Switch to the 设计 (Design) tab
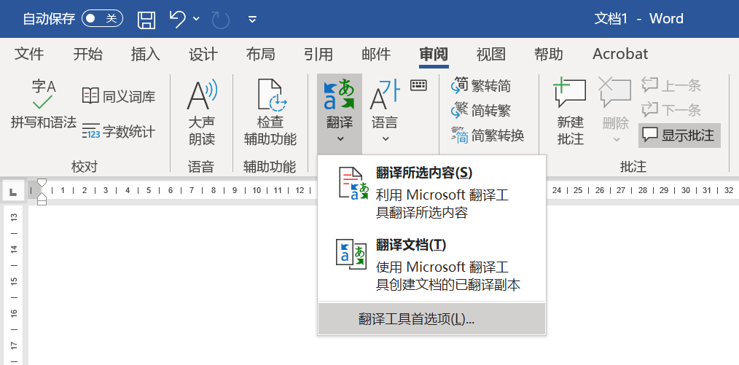739x365 pixels. coord(203,54)
